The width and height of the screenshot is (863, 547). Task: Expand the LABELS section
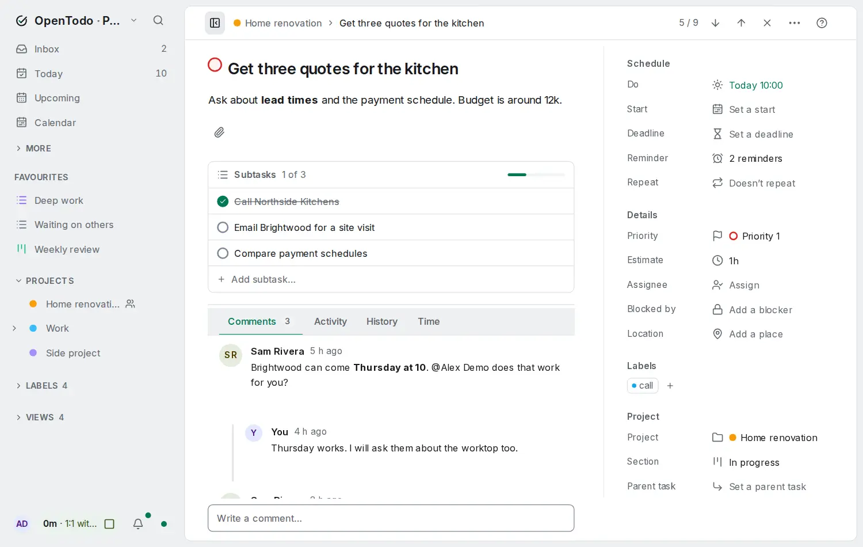click(41, 386)
